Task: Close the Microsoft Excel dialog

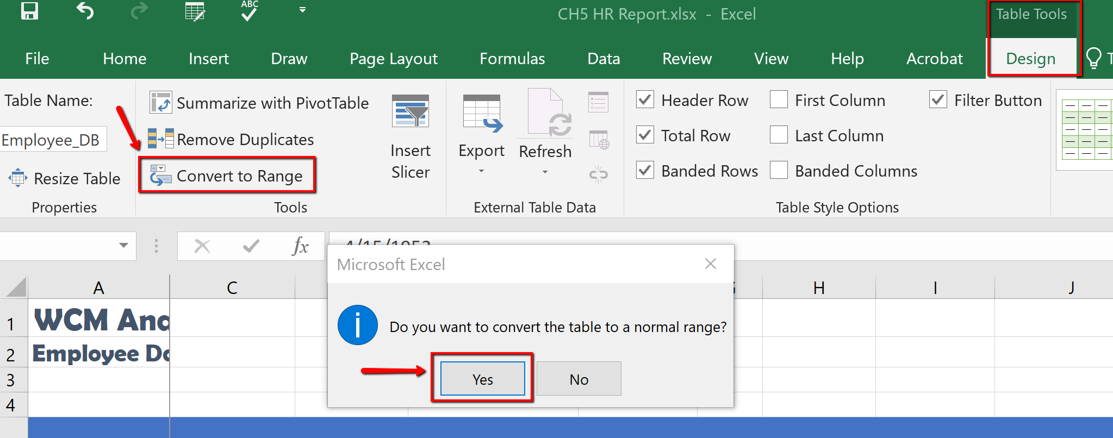Action: click(710, 264)
